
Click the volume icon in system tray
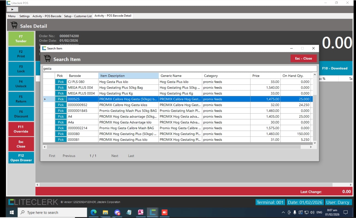pos(312,213)
